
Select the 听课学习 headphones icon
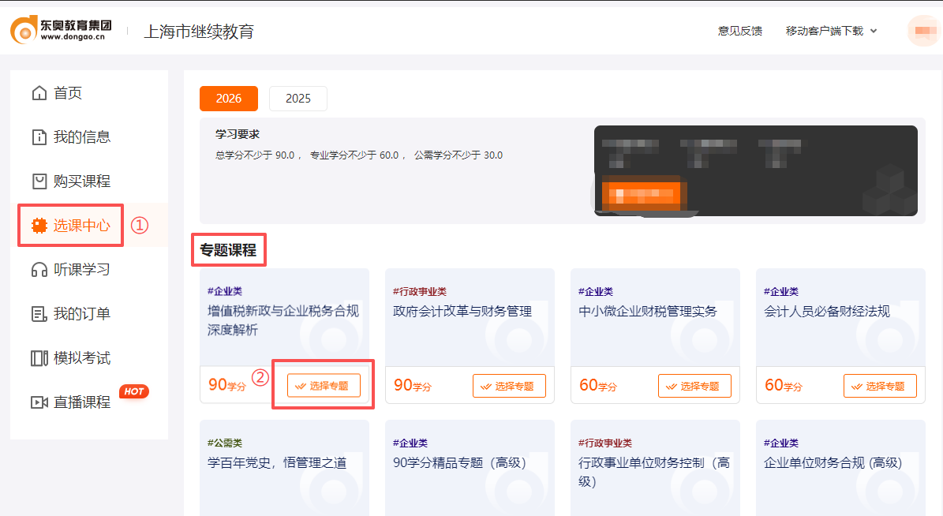[x=38, y=269]
